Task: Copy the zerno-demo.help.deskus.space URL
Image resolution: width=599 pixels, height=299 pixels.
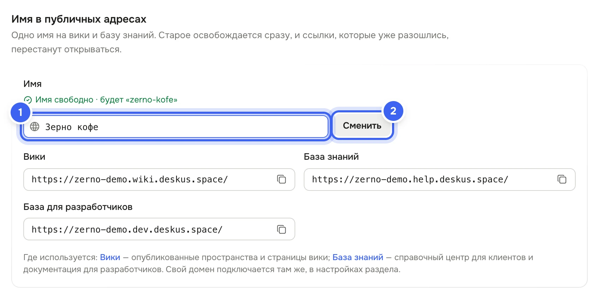Action: click(x=562, y=180)
